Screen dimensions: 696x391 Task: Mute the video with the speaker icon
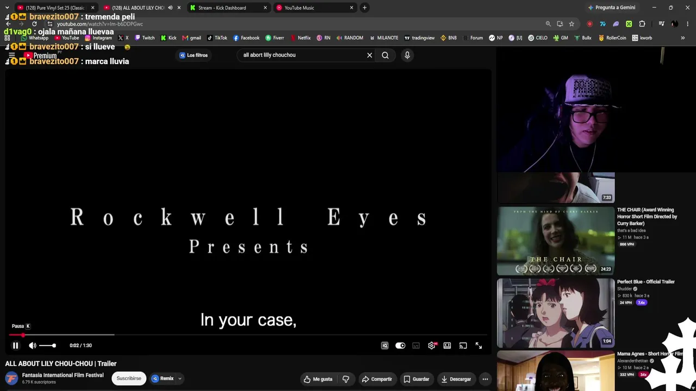(x=33, y=345)
